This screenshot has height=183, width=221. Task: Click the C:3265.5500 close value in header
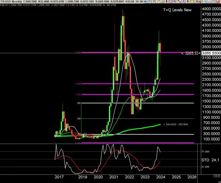coord(30,1)
